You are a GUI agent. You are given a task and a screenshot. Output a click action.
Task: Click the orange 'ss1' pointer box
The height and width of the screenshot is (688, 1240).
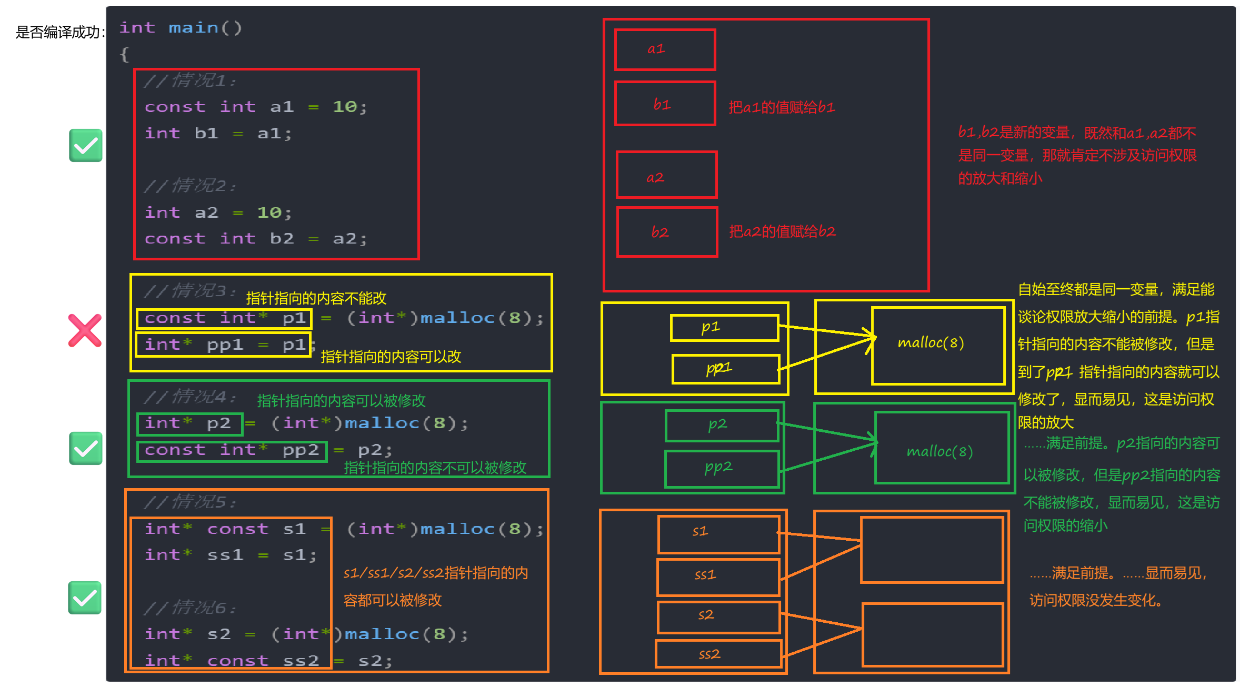point(718,578)
